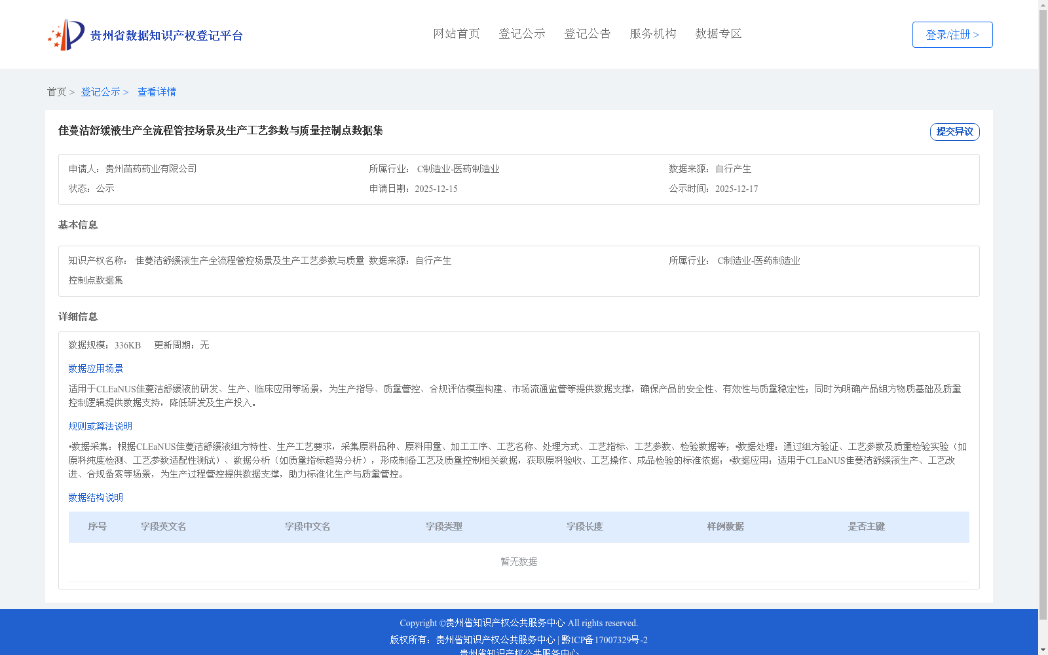The width and height of the screenshot is (1048, 655).
Task: Click 所属行业 value in the top info box
Action: point(458,169)
